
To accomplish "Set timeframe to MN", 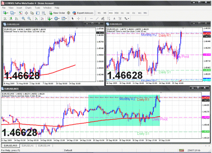I will (145, 13).
